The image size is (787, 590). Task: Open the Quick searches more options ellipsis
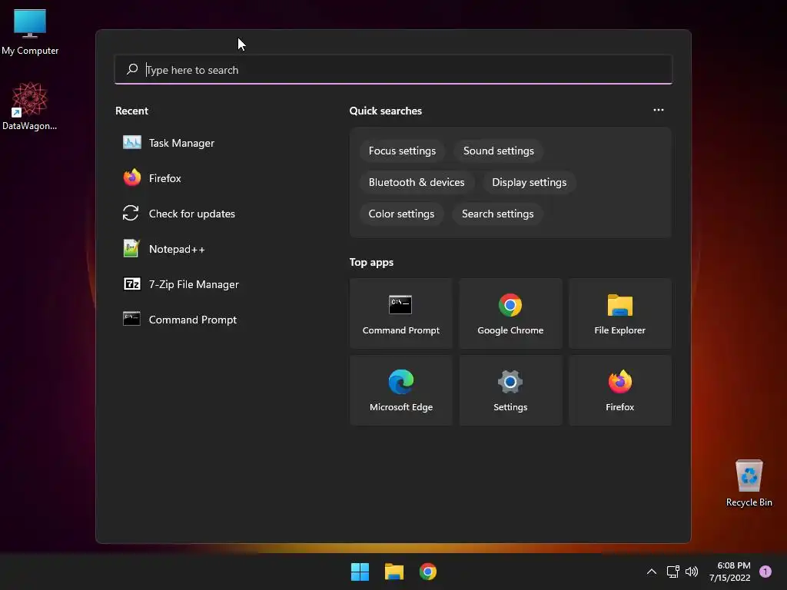tap(659, 110)
